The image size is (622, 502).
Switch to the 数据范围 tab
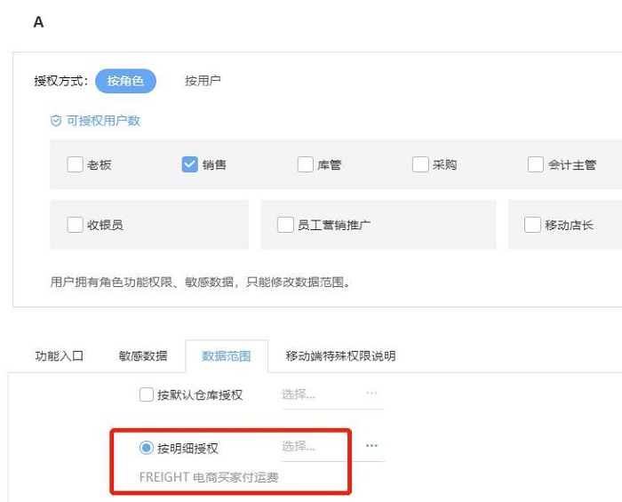click(x=227, y=355)
